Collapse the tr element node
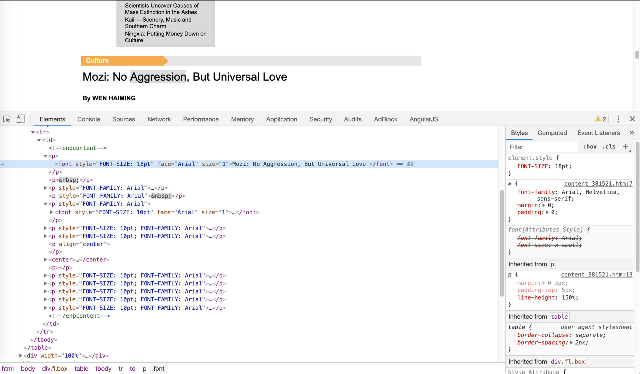 pos(33,132)
